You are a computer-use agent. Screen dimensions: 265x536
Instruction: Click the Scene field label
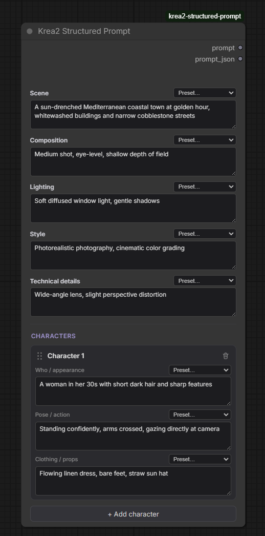39,93
